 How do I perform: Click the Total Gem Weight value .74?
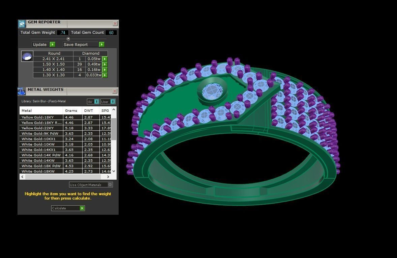click(x=63, y=33)
